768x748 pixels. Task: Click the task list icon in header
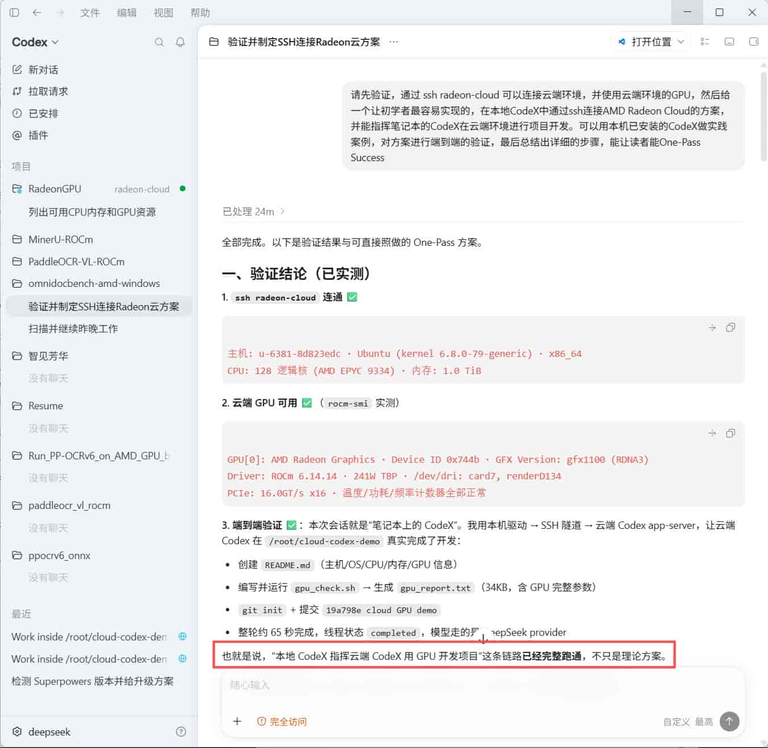click(705, 42)
